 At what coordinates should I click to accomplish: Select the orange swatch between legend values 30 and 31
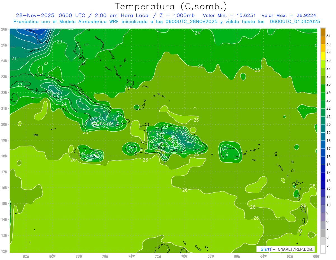323,40
